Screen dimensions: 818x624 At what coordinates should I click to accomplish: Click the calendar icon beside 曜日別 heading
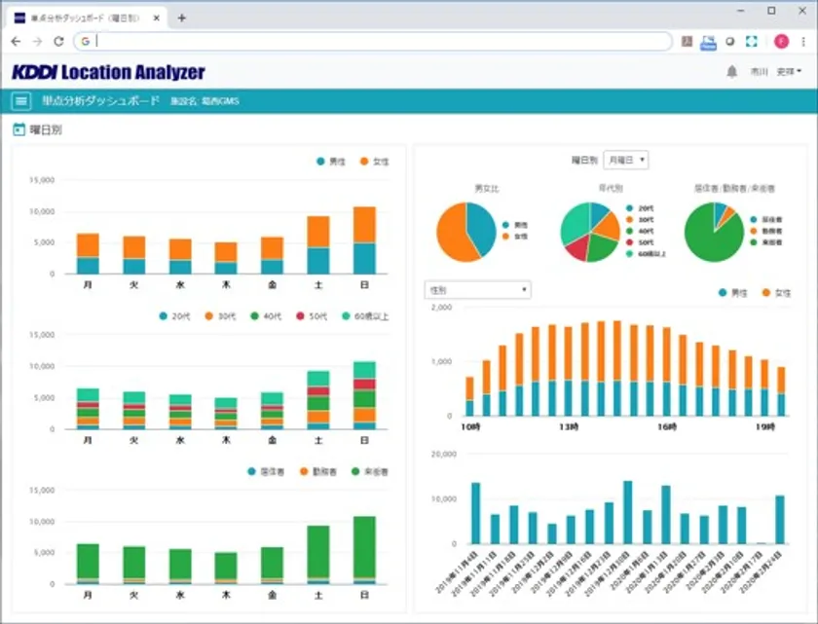[x=19, y=129]
